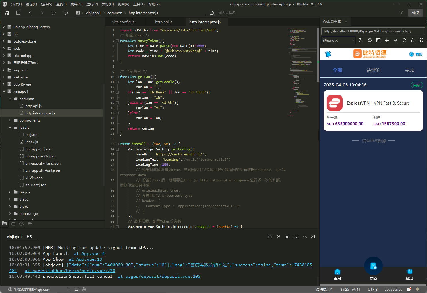Close the Web浏览器 tab
Screen dimensions: 427x293
pos(346,22)
